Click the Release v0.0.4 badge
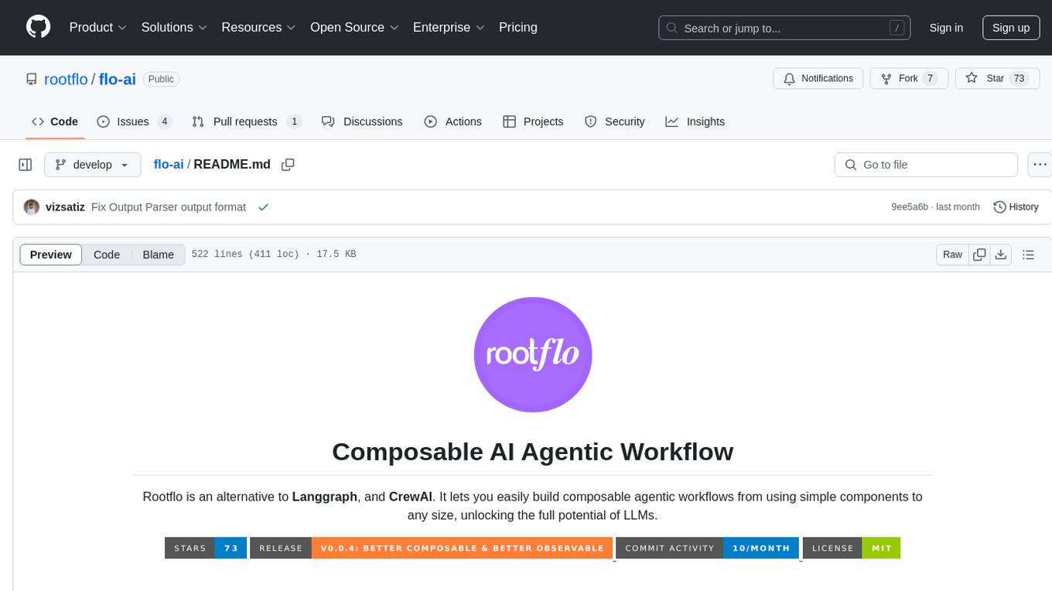 pyautogui.click(x=432, y=548)
